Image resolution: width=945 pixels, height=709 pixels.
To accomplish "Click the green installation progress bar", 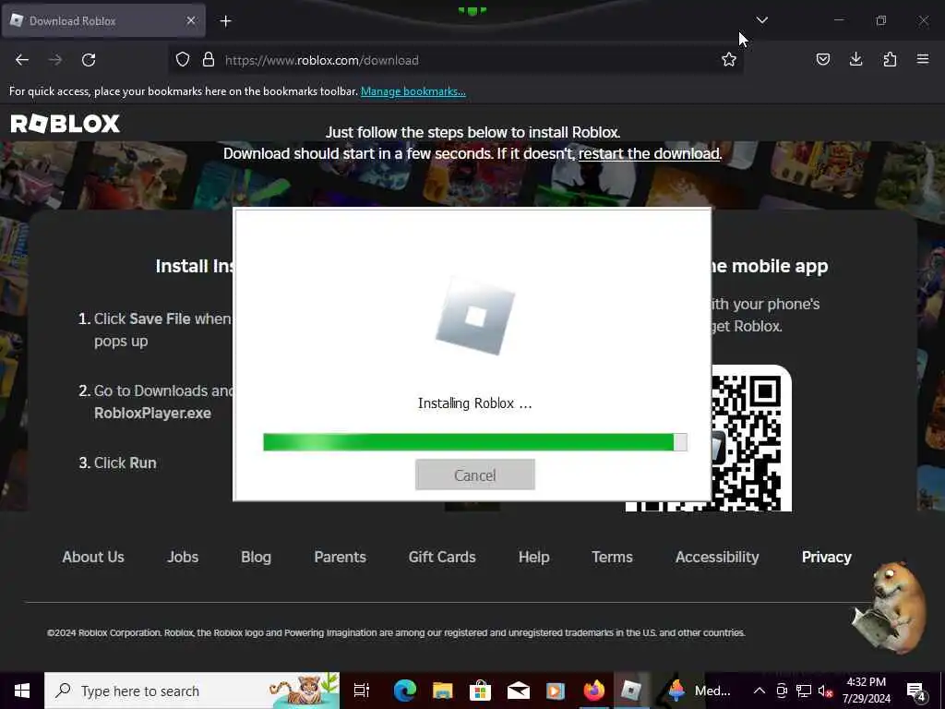I will [475, 442].
